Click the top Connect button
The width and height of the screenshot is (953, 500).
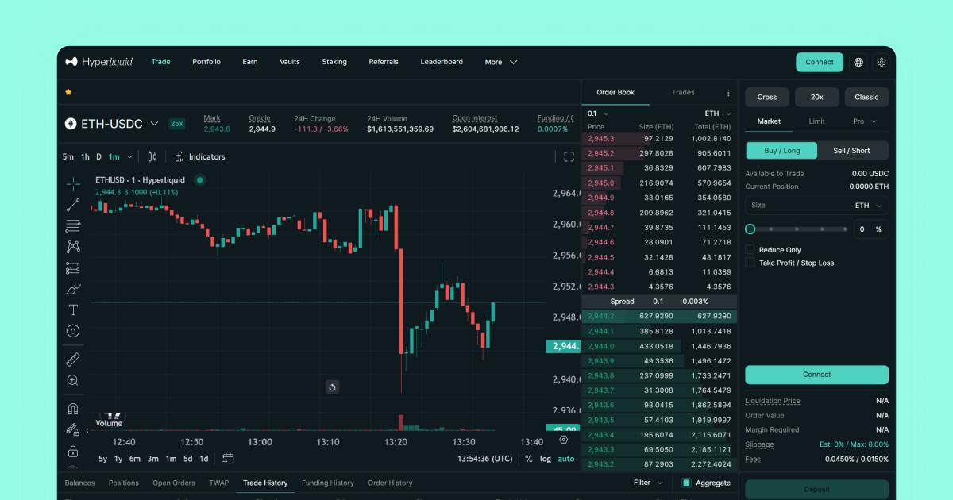820,62
